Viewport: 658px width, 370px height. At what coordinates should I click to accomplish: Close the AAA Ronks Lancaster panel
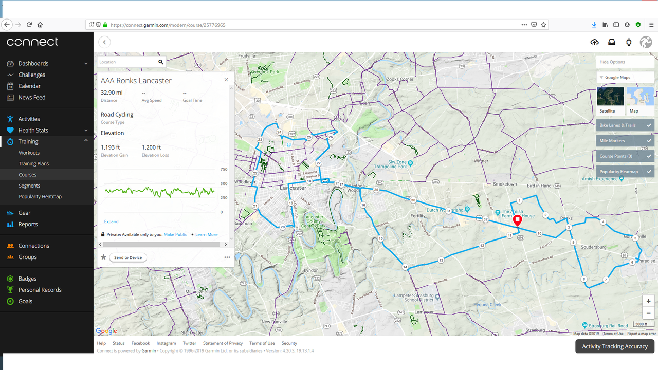point(226,80)
